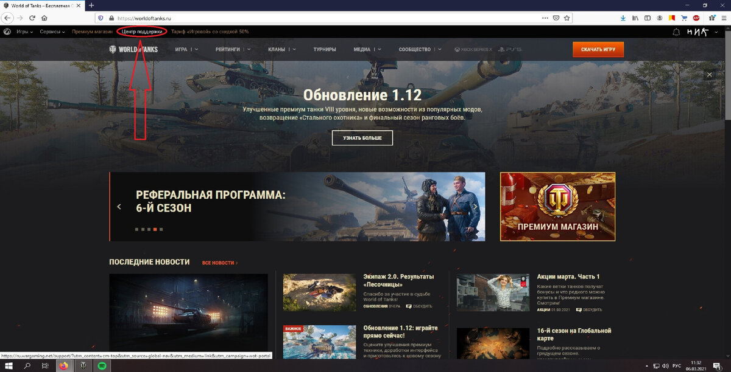Click the Firefox icon in the taskbar
731x372 pixels.
click(64, 366)
